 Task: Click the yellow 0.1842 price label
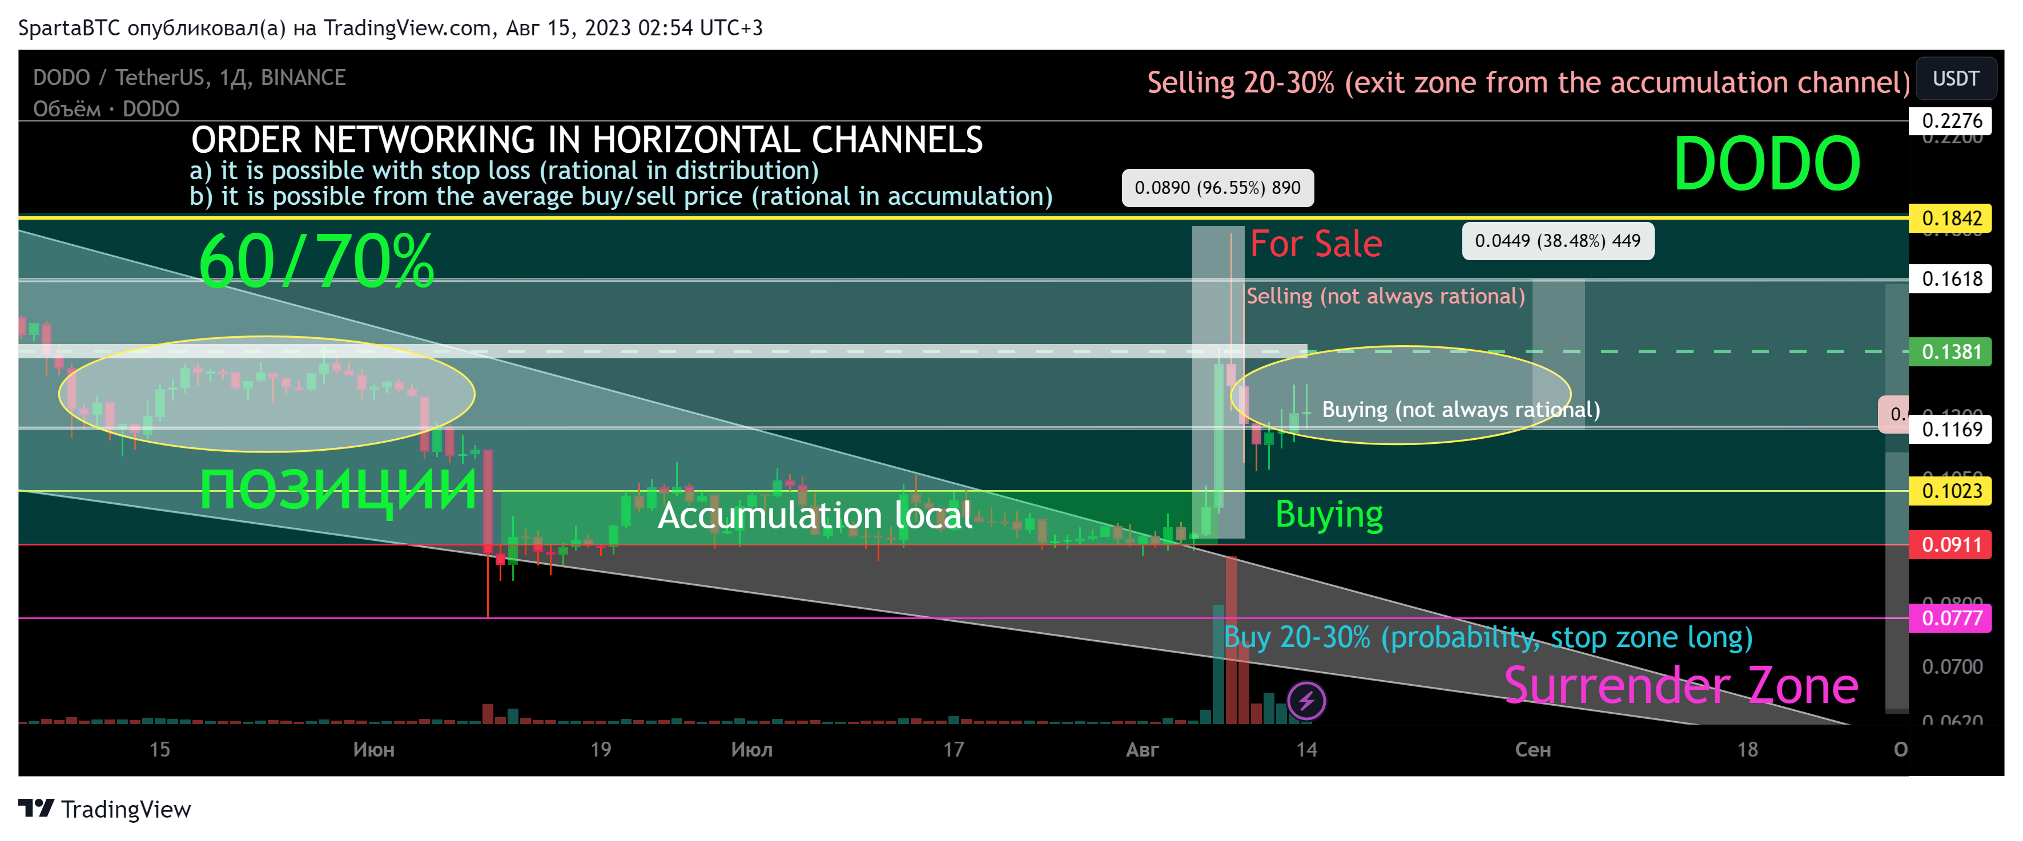coord(1950,218)
